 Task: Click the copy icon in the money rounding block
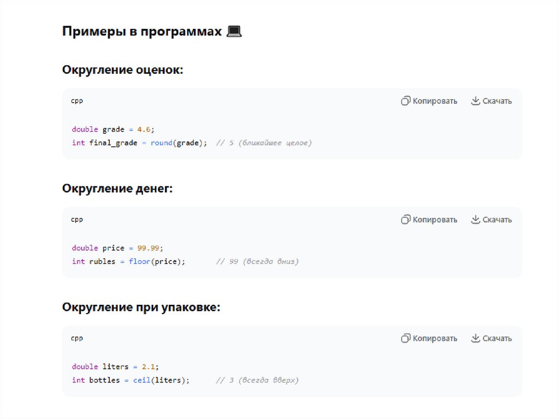tap(406, 220)
